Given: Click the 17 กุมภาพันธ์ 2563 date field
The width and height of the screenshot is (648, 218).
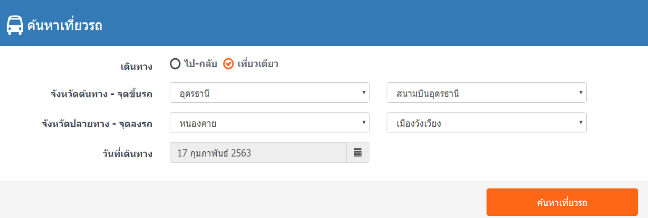Looking at the screenshot, I should 258,152.
